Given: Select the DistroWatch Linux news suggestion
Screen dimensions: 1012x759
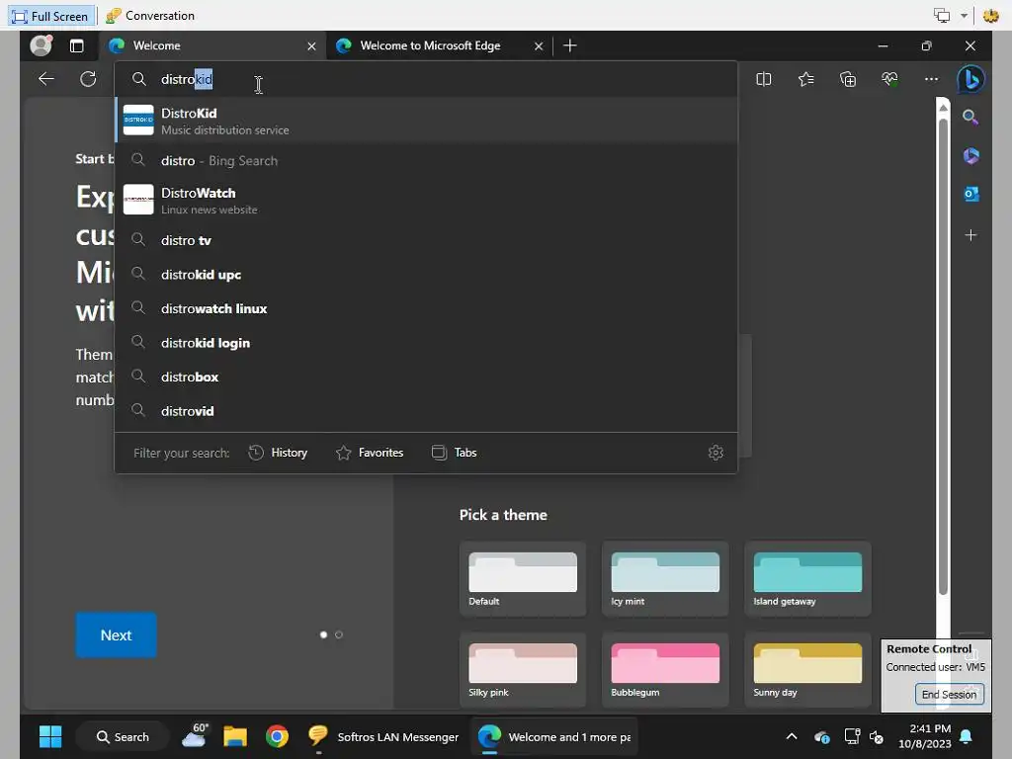Looking at the screenshot, I should [426, 200].
